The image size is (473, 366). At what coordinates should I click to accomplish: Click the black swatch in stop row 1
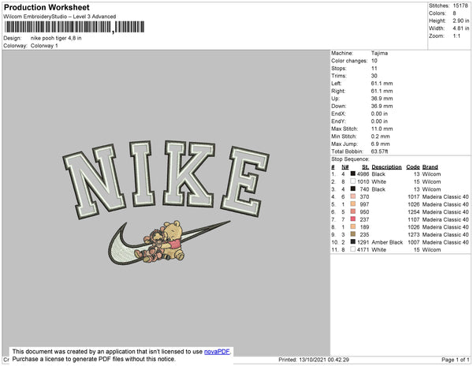point(352,174)
